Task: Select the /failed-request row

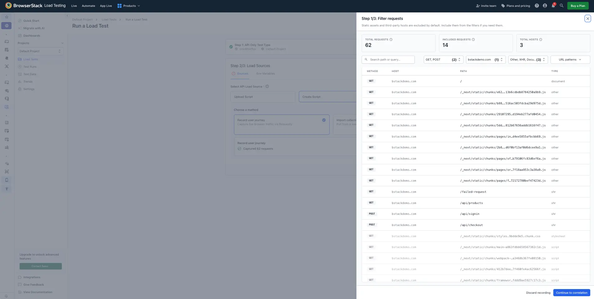Action: [476, 192]
